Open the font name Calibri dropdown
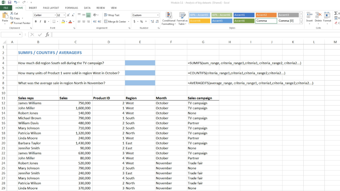 [55, 15]
